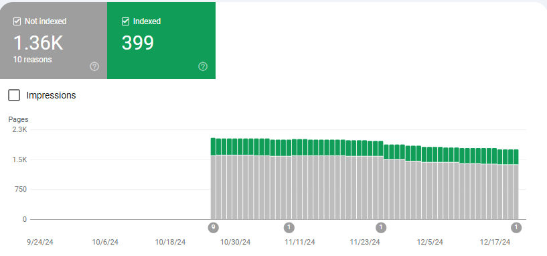
Task: Click the Pages axis title
Action: pos(18,119)
